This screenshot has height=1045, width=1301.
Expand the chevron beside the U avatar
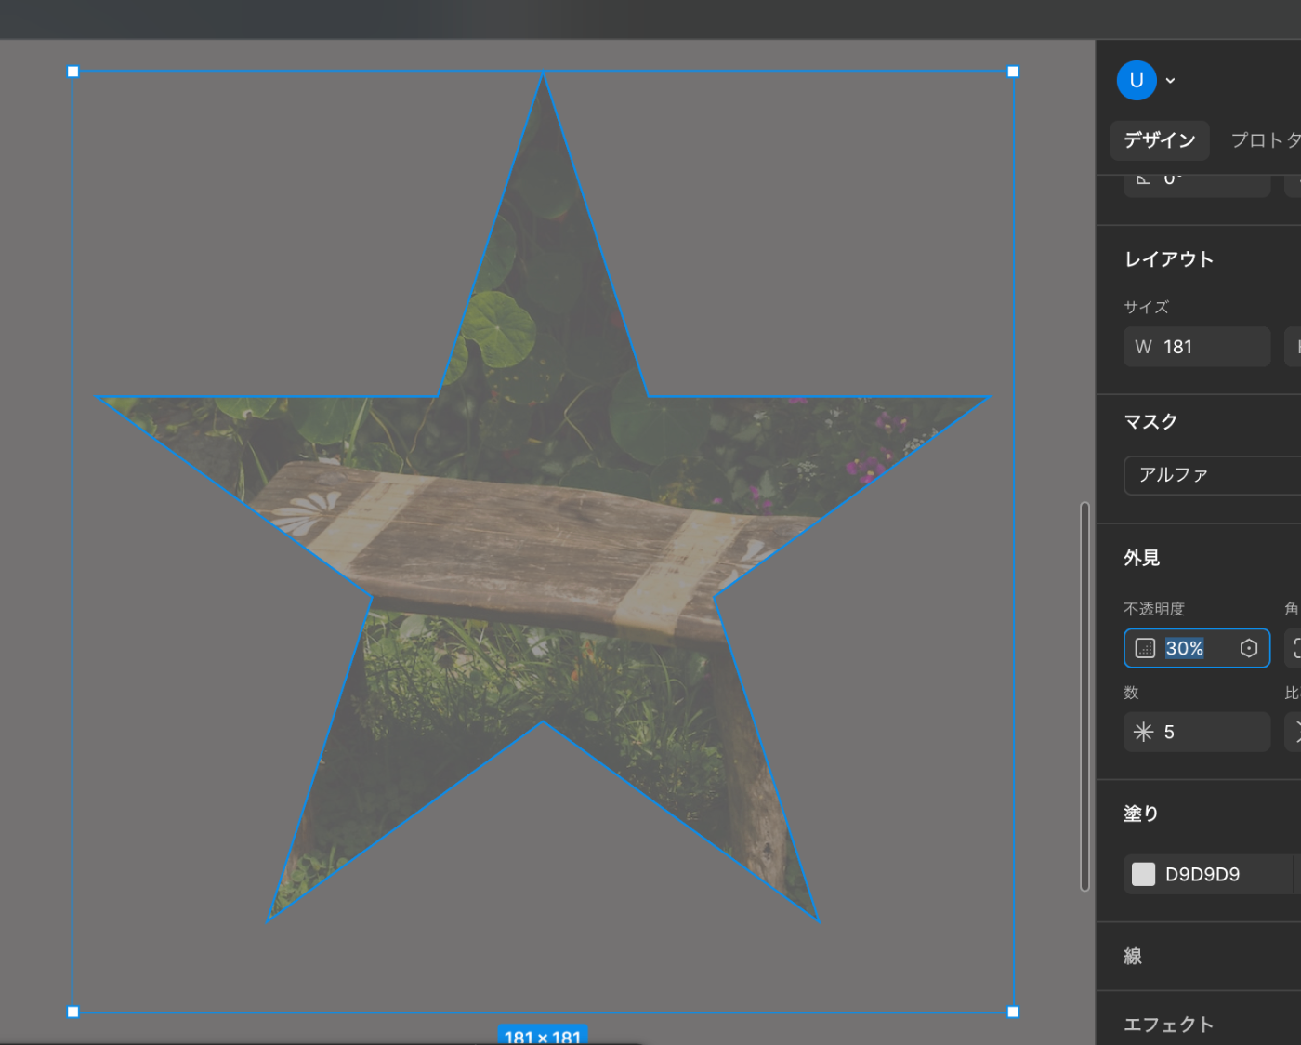click(1171, 81)
